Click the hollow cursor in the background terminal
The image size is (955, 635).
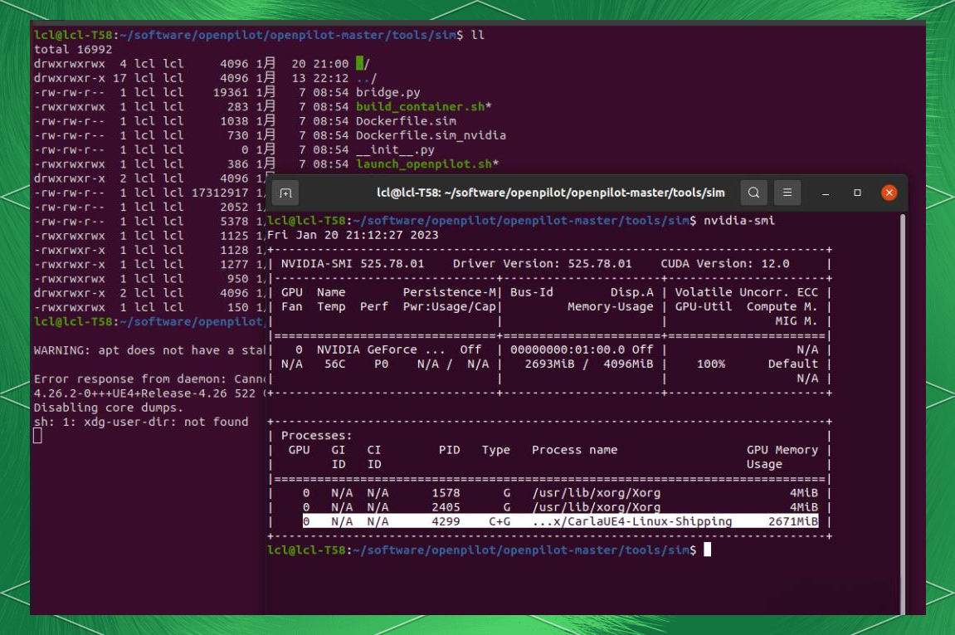[37, 436]
